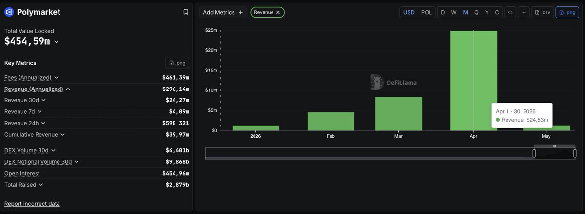Click Open Interest metric label
The image size is (585, 214).
[22, 173]
